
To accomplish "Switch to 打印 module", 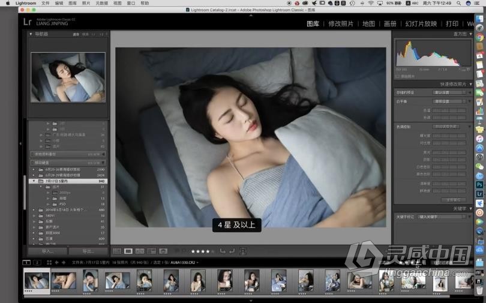I will click(452, 23).
